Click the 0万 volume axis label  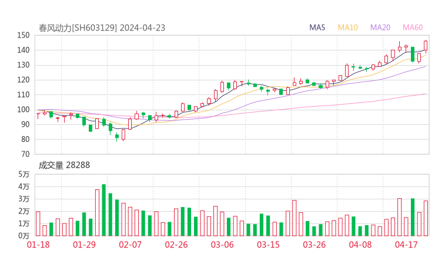point(24,236)
